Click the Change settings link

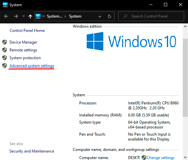(x=160, y=158)
